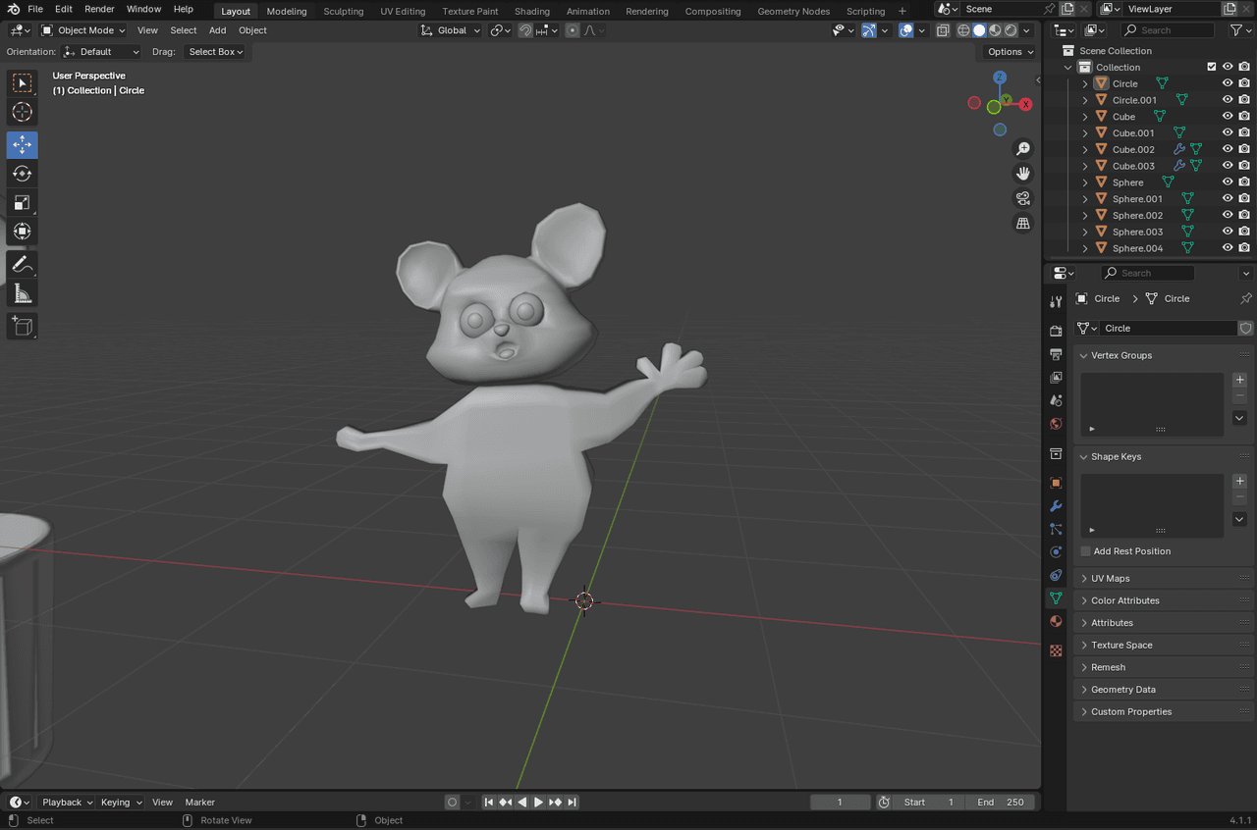Open the Render menu
Screen dimensions: 1257x830
pos(99,9)
